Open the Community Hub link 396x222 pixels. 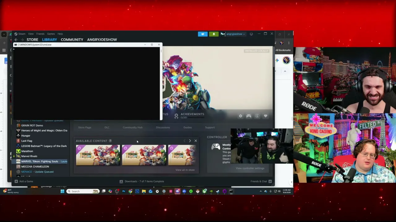coord(132,127)
